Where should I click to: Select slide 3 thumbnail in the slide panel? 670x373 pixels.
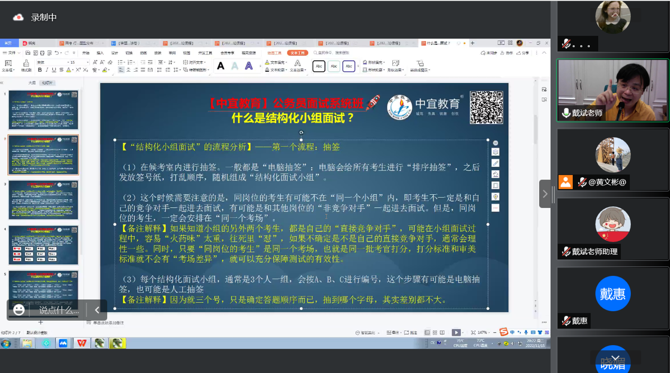click(43, 200)
